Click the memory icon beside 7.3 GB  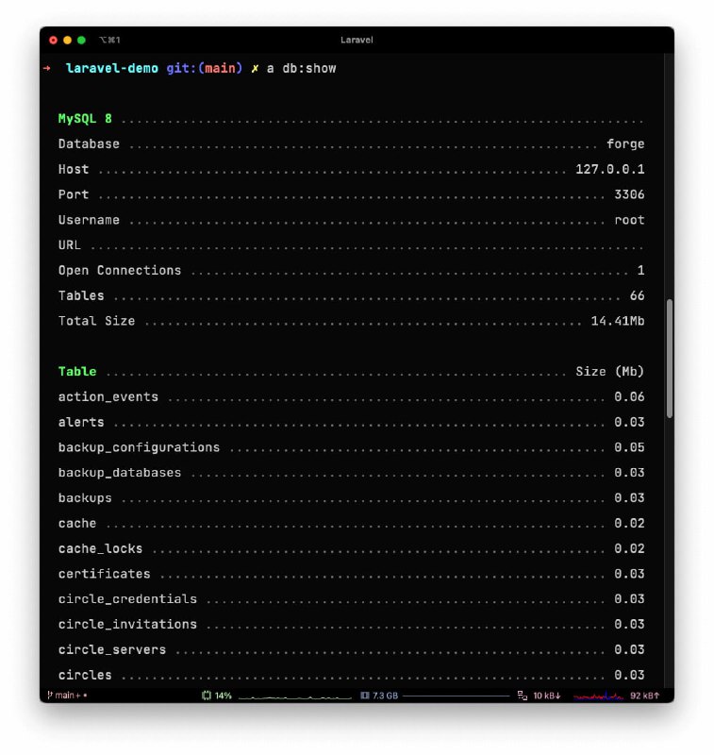tap(365, 696)
